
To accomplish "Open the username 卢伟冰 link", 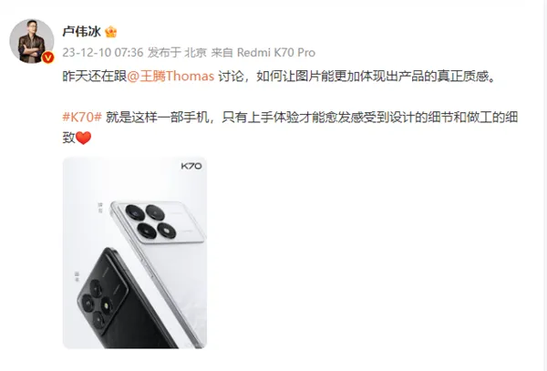I will pyautogui.click(x=82, y=32).
